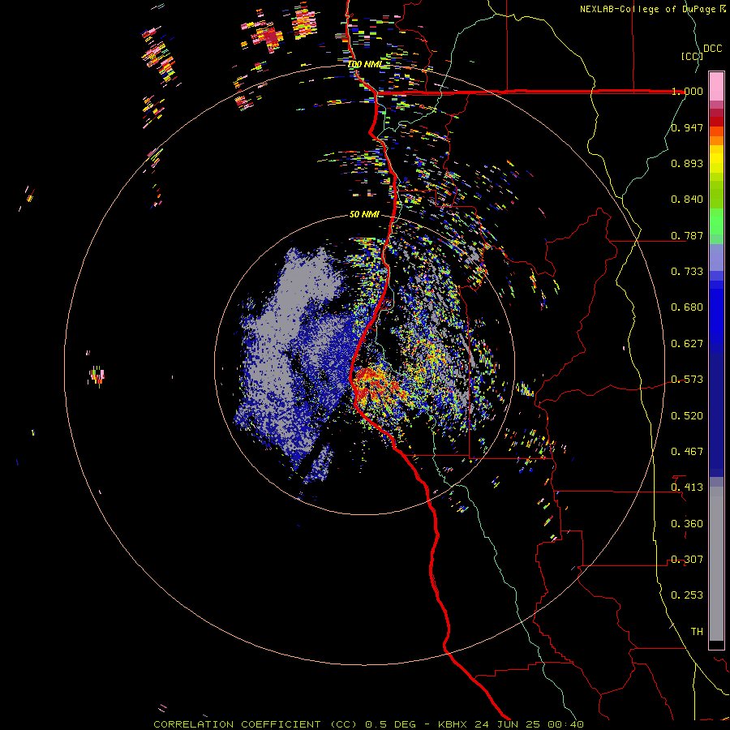730x730 pixels.
Task: Click the 50 NMI range ring label
Action: pos(364,215)
